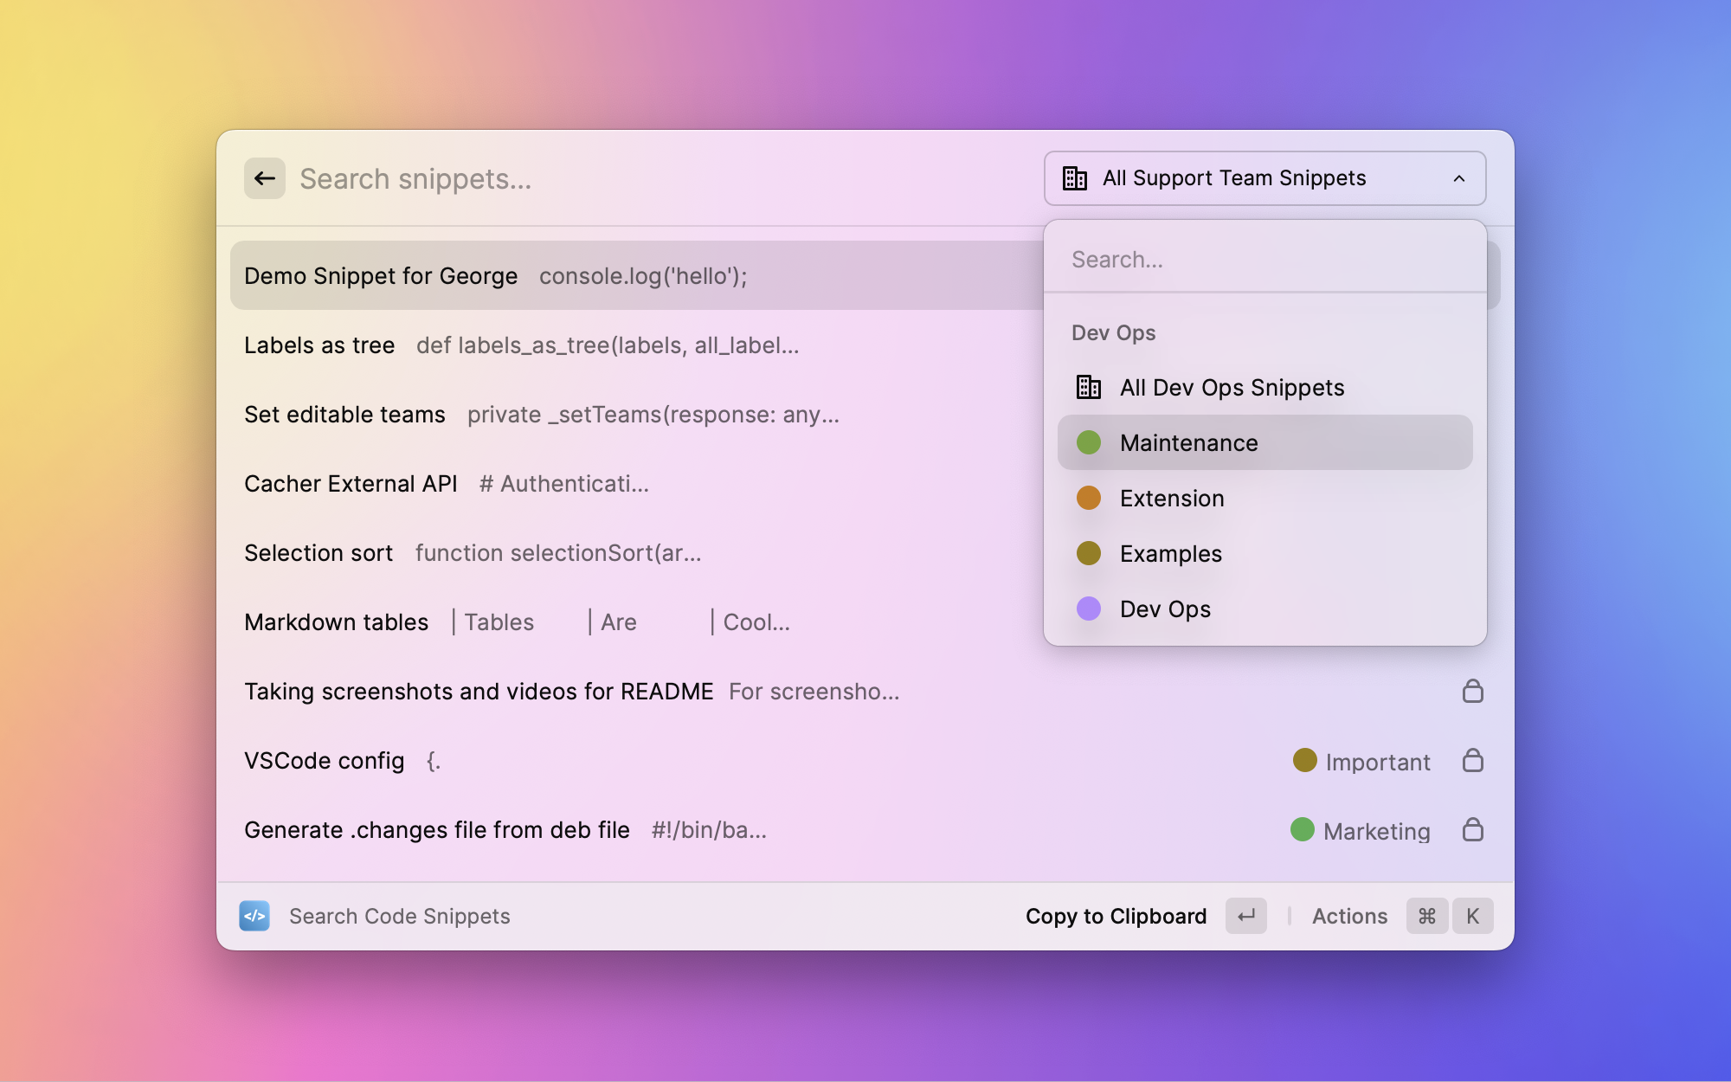Click the back navigation arrow icon
Screen dimensions: 1731x1082
coord(264,178)
